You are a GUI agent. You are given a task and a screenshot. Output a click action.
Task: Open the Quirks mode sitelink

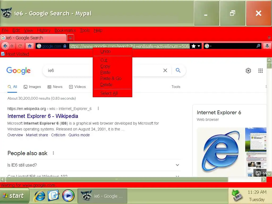click(x=79, y=135)
